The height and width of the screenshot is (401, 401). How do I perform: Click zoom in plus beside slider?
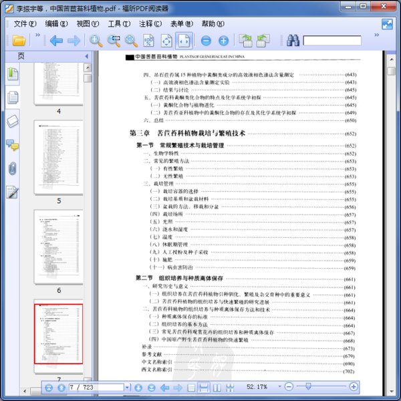pyautogui.click(x=354, y=386)
